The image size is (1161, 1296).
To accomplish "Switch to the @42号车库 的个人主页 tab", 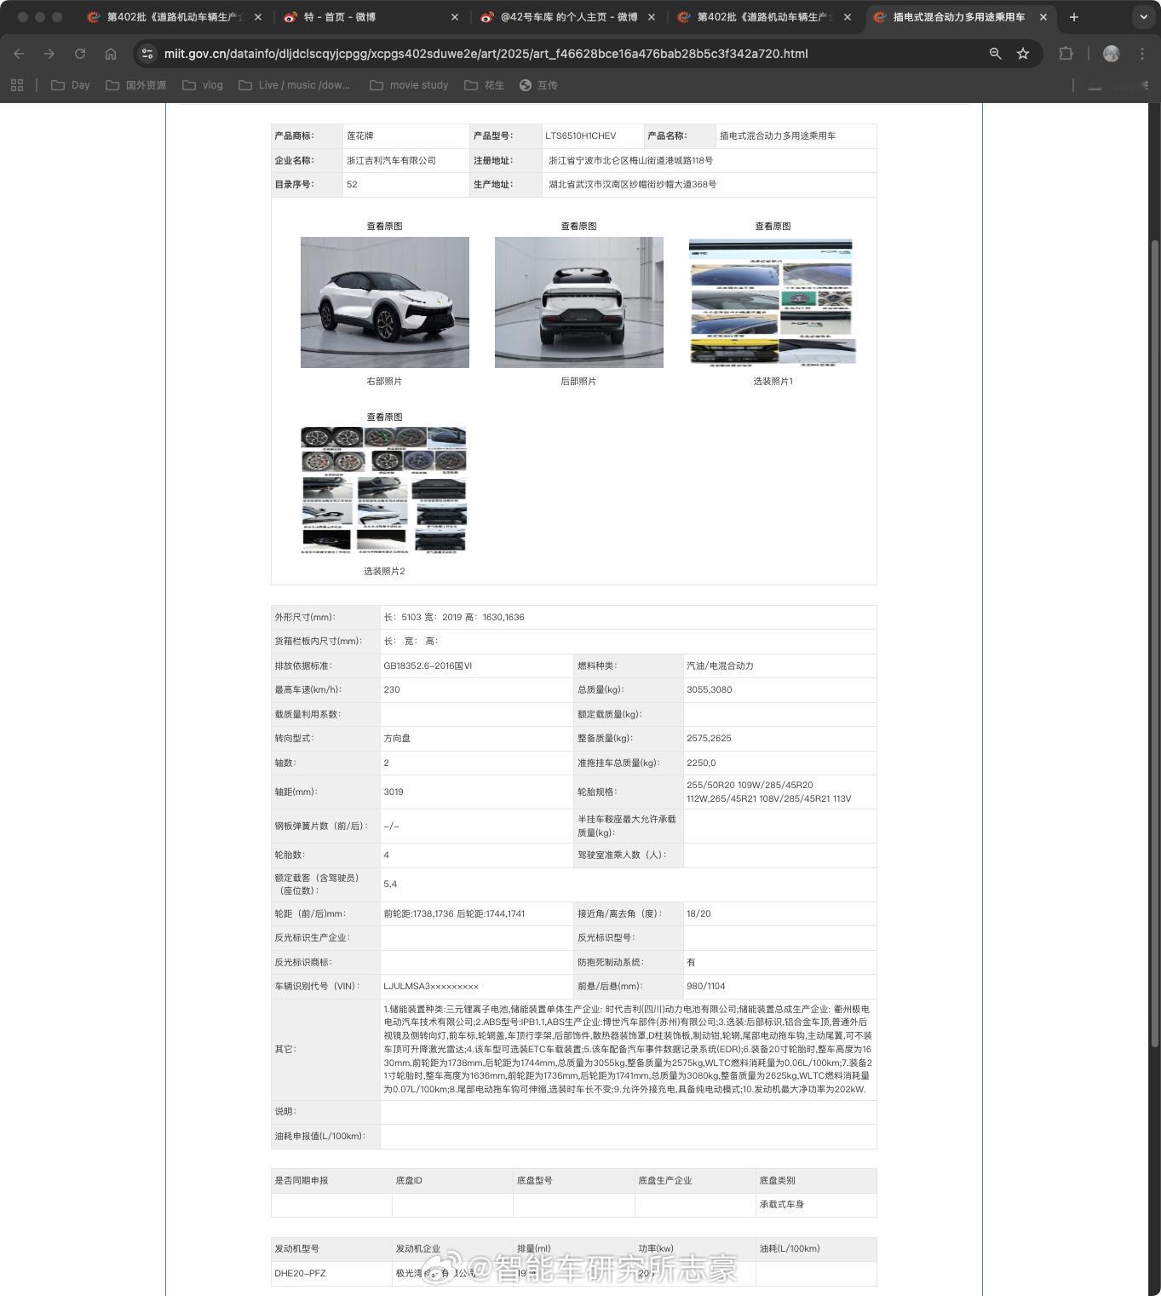I will click(567, 17).
